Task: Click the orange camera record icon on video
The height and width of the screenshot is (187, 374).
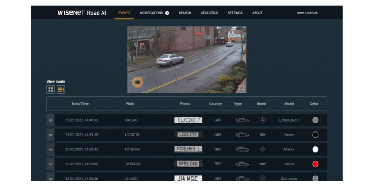Action: coord(137,82)
